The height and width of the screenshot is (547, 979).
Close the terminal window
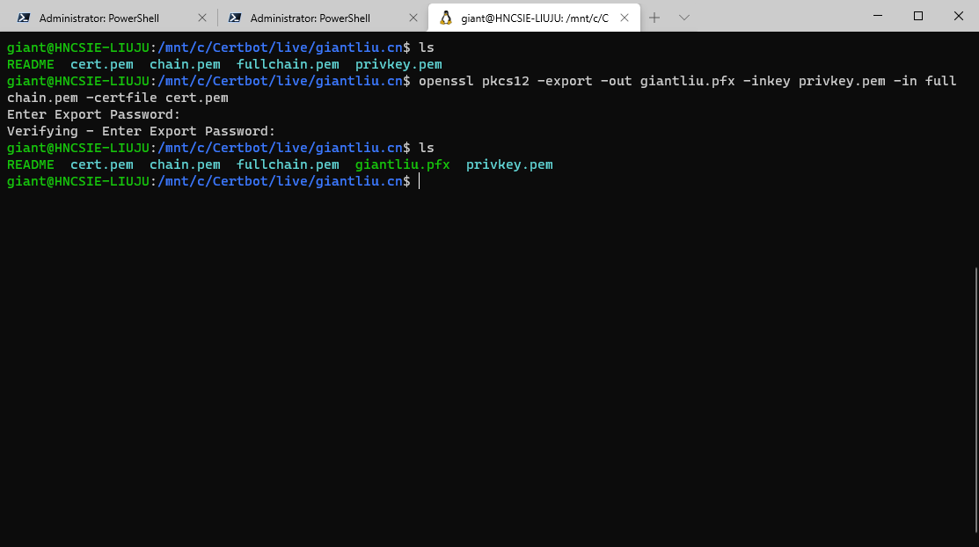coord(959,16)
